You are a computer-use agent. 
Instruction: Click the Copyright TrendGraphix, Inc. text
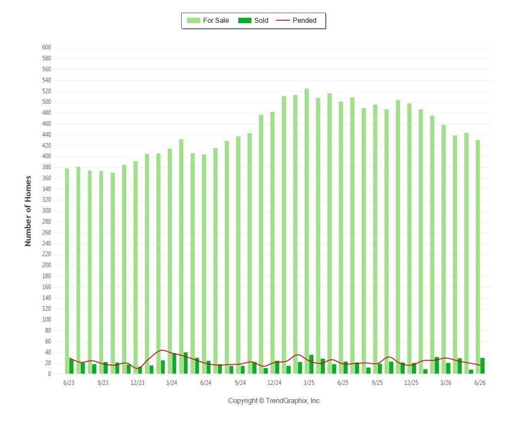click(x=274, y=401)
